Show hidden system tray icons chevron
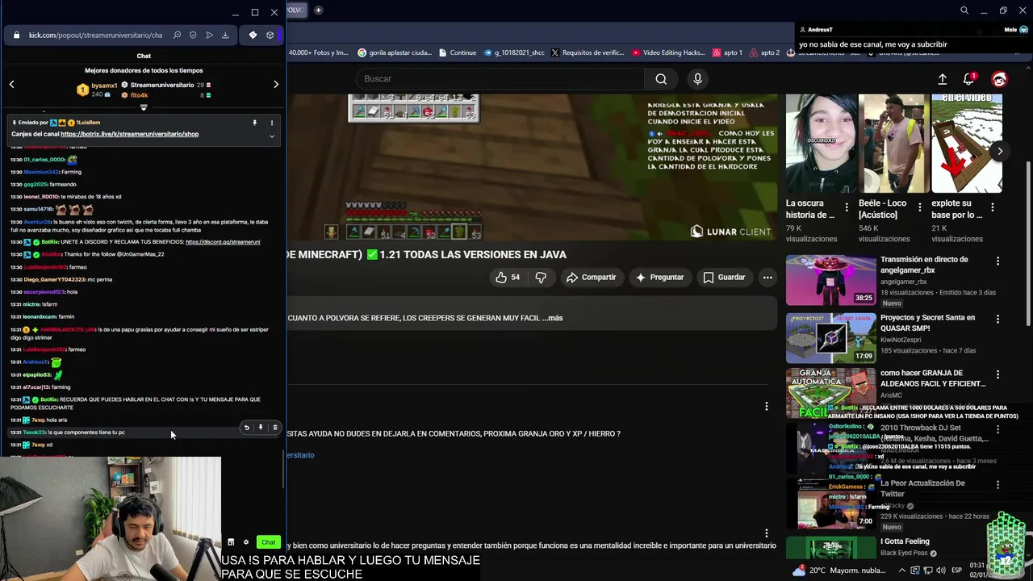This screenshot has width=1033, height=581. pyautogui.click(x=901, y=571)
